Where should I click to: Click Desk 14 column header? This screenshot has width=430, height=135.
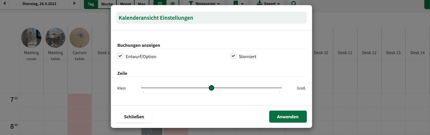tap(418, 52)
